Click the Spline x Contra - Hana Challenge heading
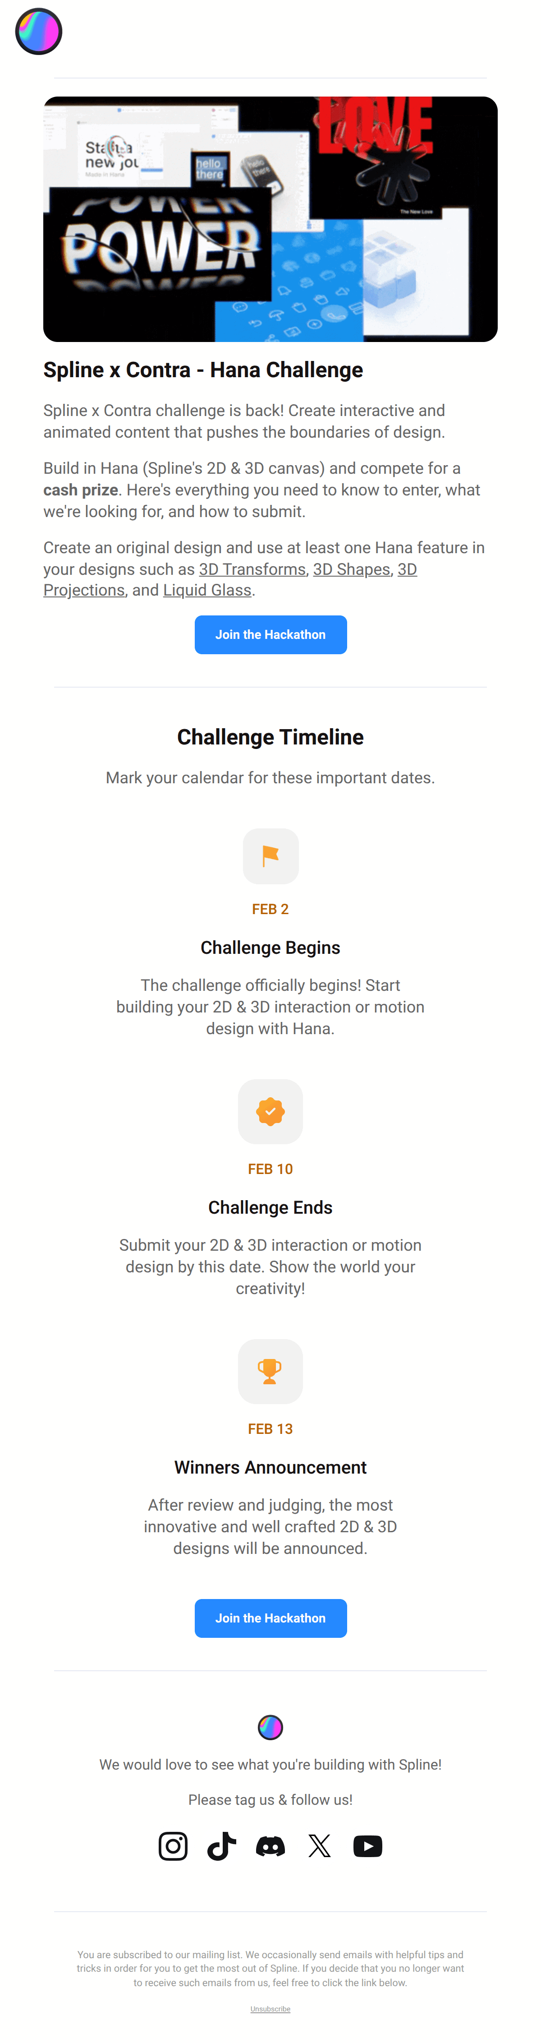This screenshot has width=541, height=2043. (203, 370)
